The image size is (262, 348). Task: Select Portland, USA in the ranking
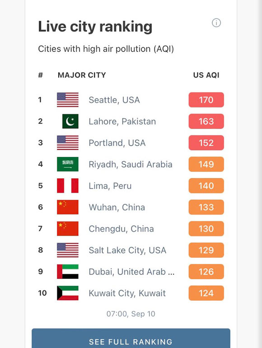(x=117, y=143)
